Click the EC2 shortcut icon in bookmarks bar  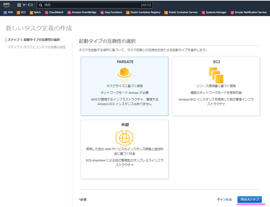pyautogui.click(x=19, y=13)
